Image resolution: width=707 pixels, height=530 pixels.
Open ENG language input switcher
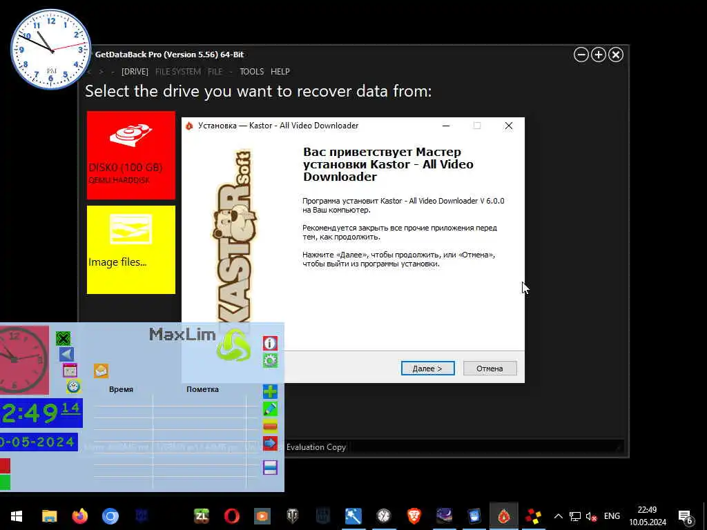click(x=612, y=516)
